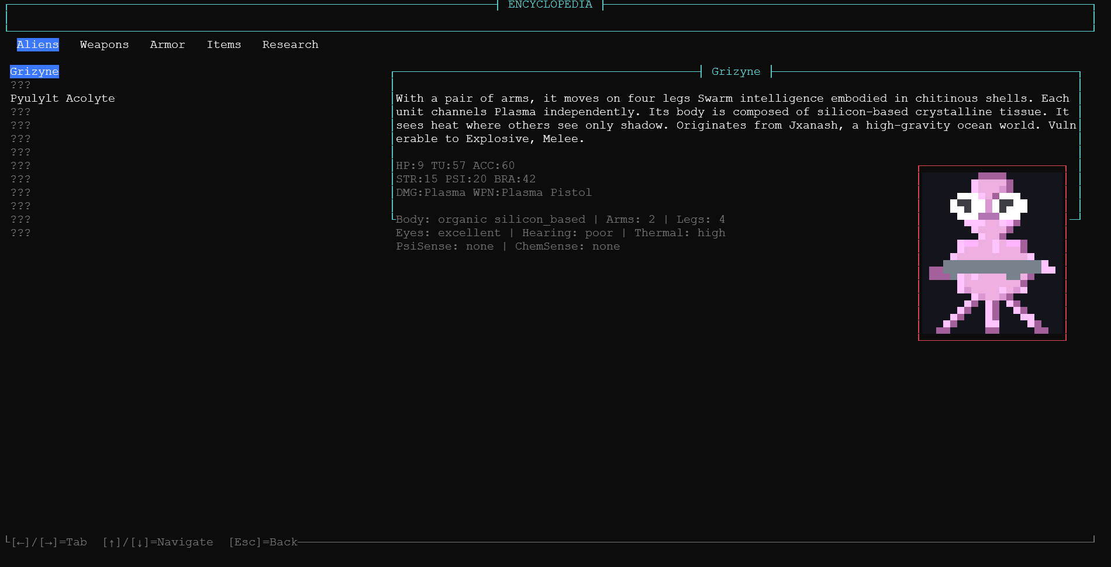Click the [←]/[→]=Tab hint

49,542
